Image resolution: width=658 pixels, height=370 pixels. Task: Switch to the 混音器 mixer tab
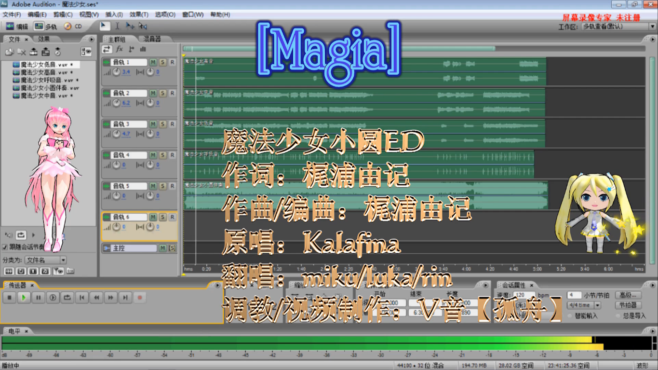point(152,39)
